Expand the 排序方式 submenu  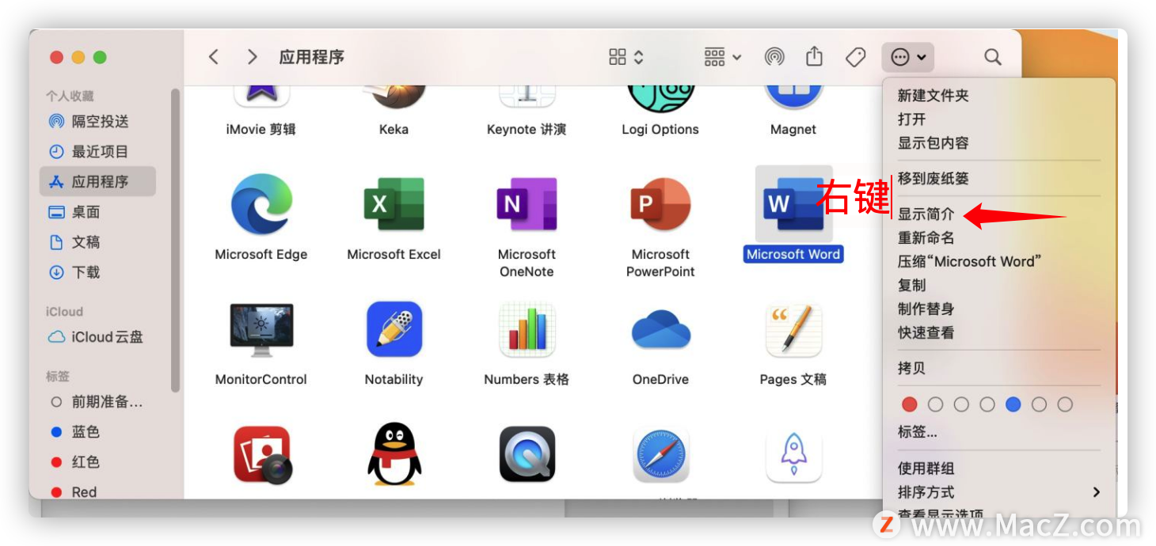[999, 492]
